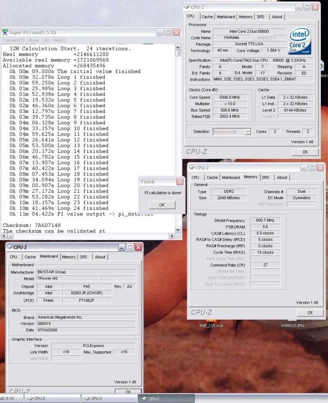This screenshot has height=403, width=328.
Task: Click motherboard Model TPower I45 field
Action: (68, 278)
